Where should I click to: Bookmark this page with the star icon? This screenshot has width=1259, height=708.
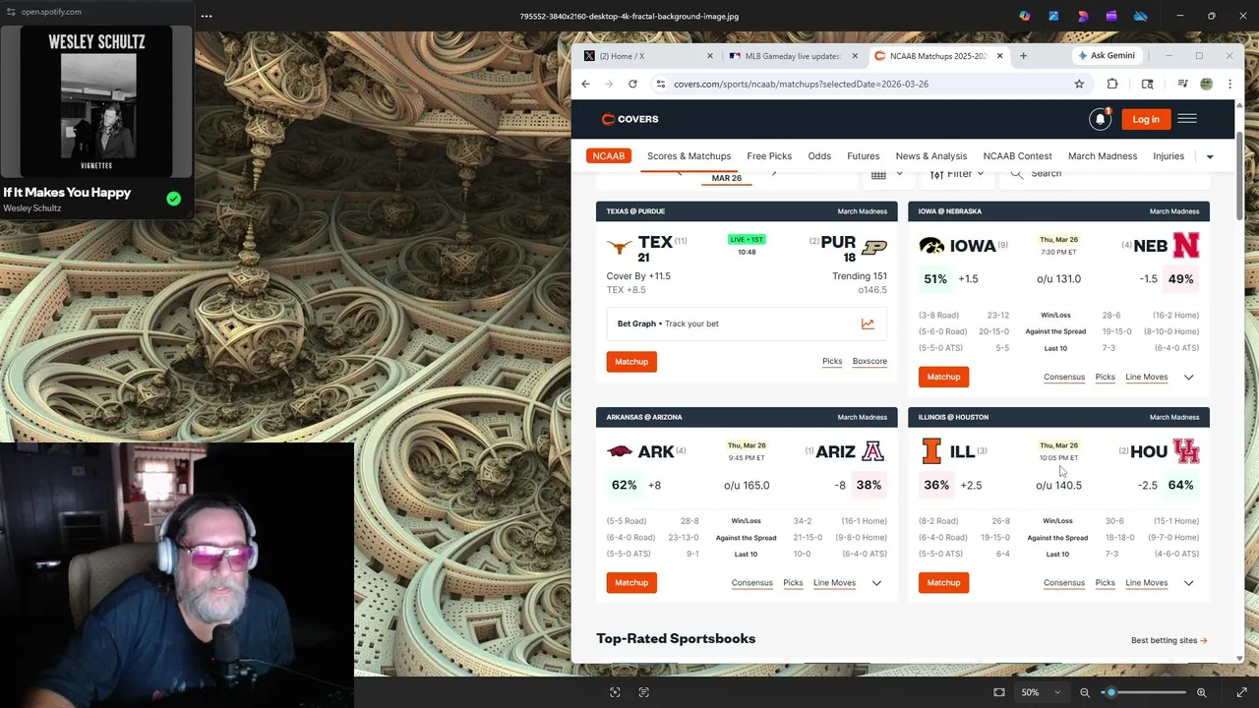[1079, 84]
